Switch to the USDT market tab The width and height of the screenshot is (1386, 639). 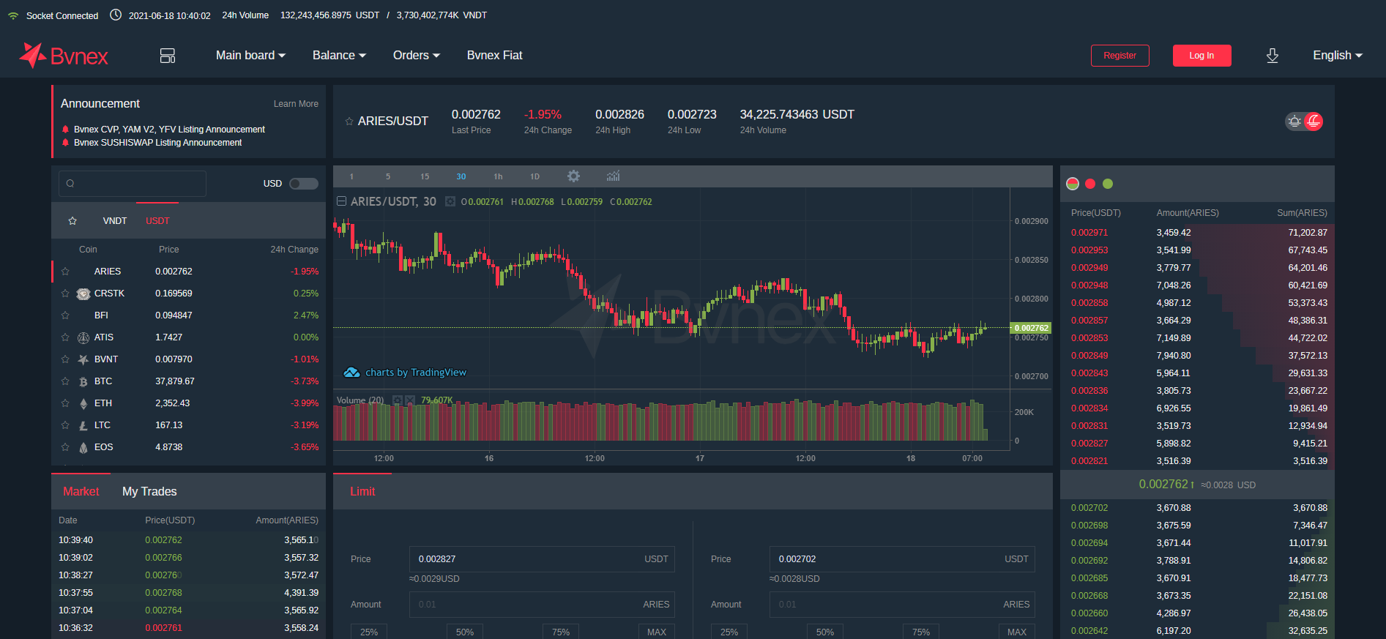[x=157, y=221]
